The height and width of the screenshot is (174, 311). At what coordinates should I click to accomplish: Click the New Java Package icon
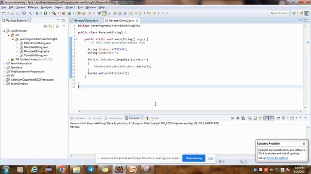click(x=64, y=13)
